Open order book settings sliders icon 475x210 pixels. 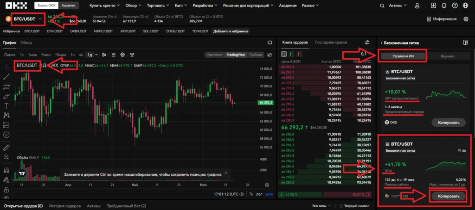click(x=367, y=43)
